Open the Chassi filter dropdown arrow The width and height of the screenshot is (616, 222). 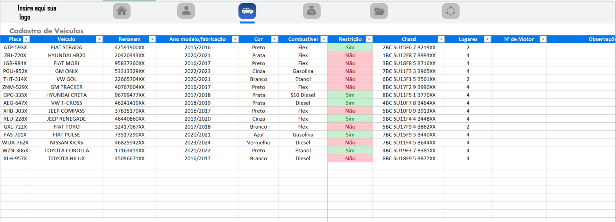(x=441, y=39)
